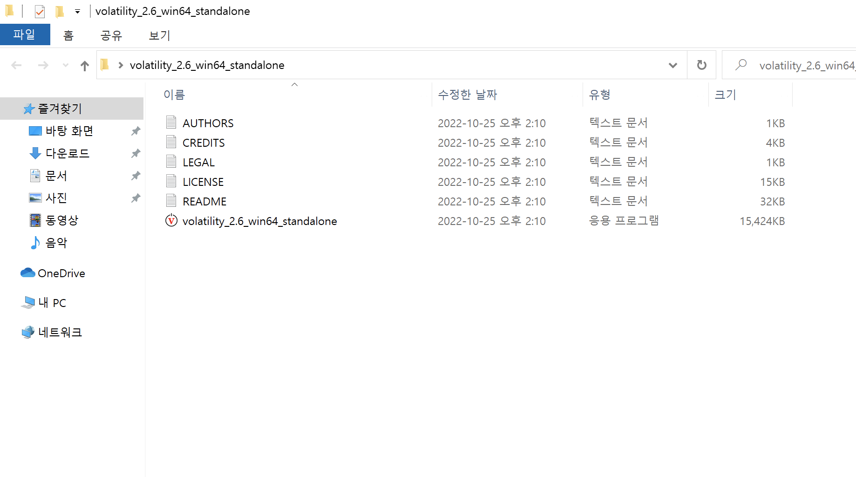Click the LEGAL document icon
This screenshot has height=477, width=856.
pos(171,162)
